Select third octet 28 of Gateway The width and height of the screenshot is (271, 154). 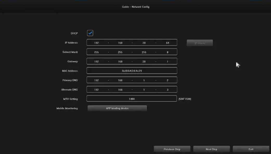click(x=144, y=61)
